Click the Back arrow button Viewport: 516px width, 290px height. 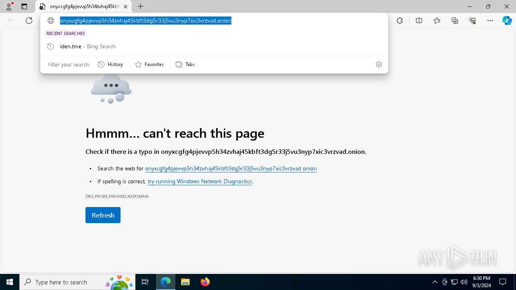pyautogui.click(x=11, y=21)
